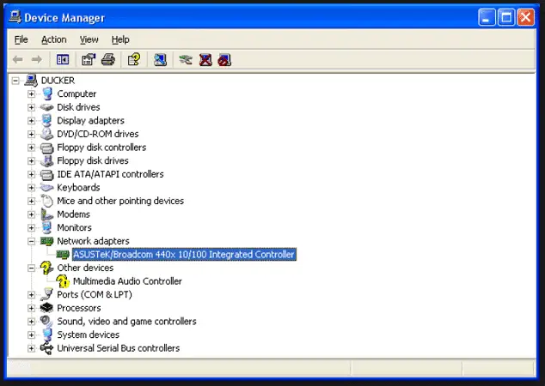Screen dimensions: 545x386
Task: Expand the Disk drives node
Action: coord(31,107)
